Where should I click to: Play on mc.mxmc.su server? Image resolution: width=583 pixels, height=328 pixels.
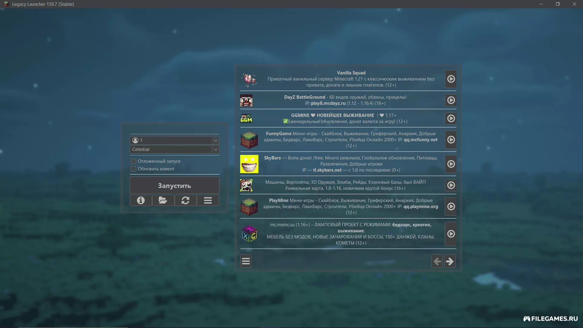pos(451,234)
